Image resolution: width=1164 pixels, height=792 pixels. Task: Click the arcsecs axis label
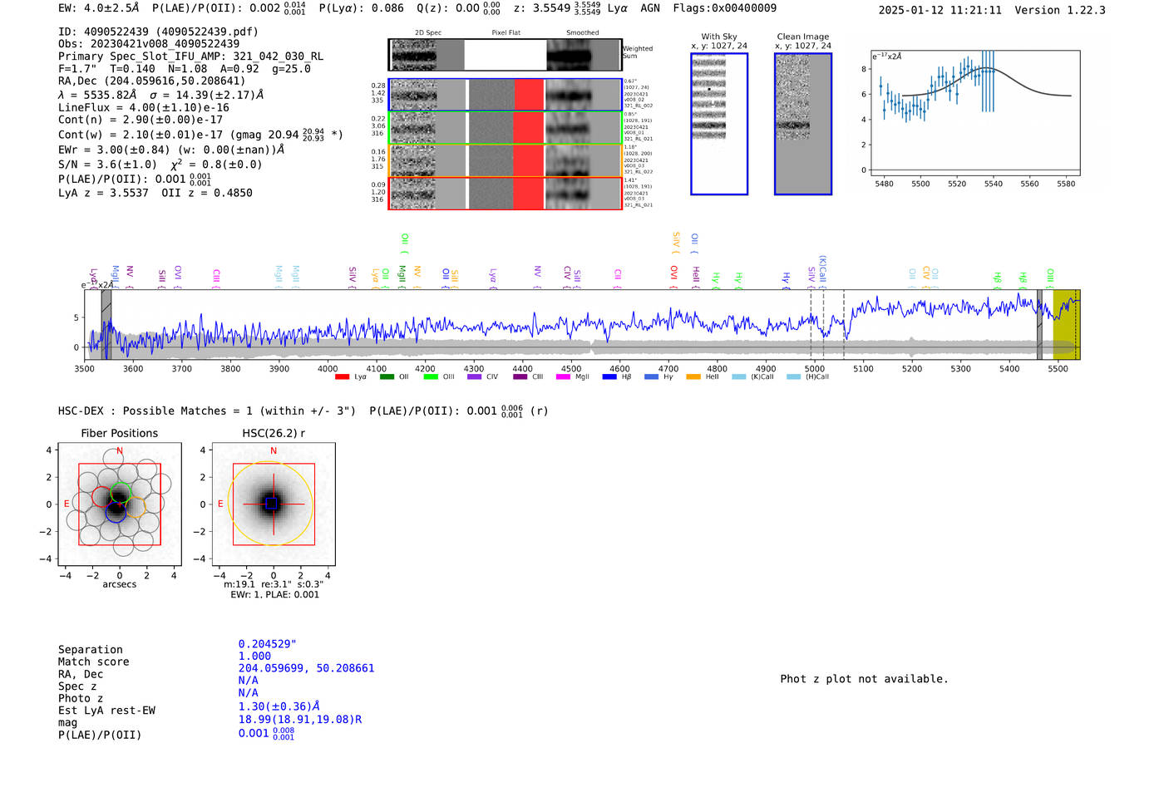click(120, 584)
